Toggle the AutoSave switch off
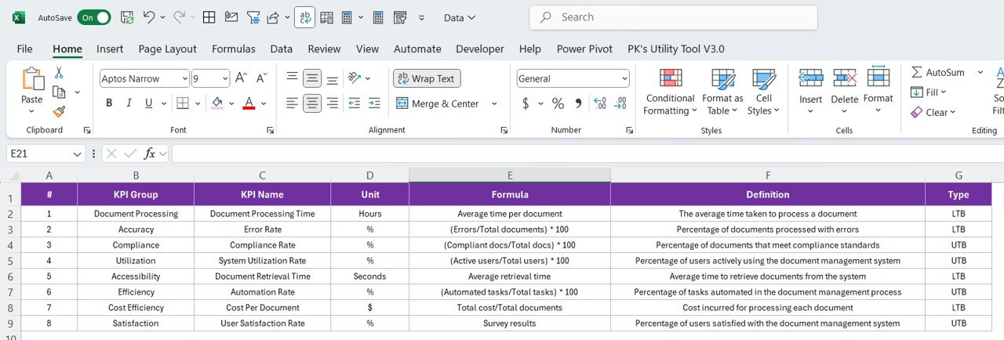This screenshot has height=340, width=1004. click(x=93, y=17)
